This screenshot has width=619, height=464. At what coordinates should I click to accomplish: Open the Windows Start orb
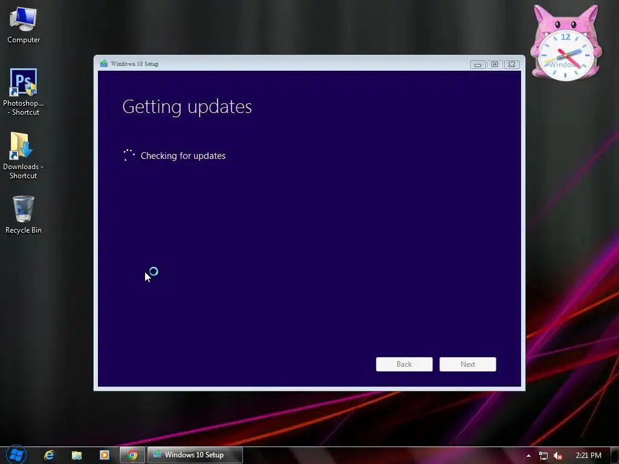16,455
